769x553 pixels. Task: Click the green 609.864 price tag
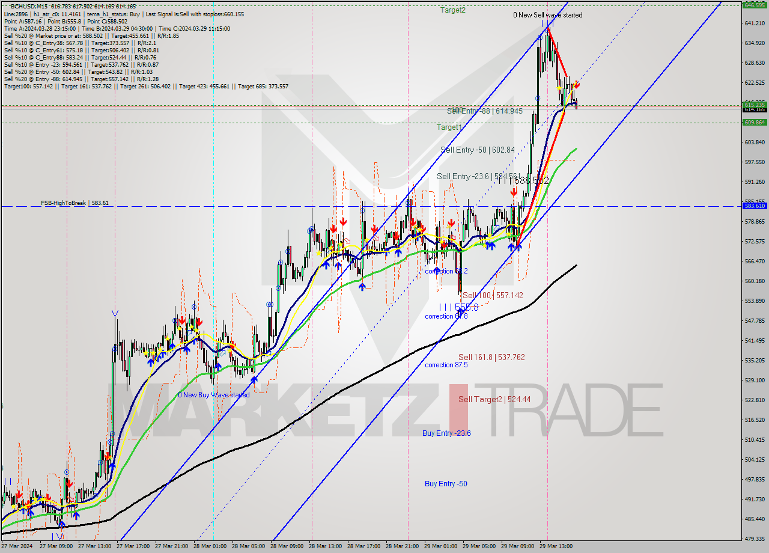[x=755, y=122]
